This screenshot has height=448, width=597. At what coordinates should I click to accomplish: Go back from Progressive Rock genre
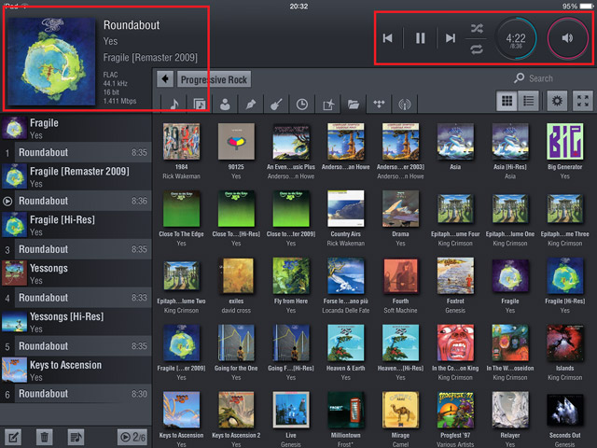tap(166, 79)
